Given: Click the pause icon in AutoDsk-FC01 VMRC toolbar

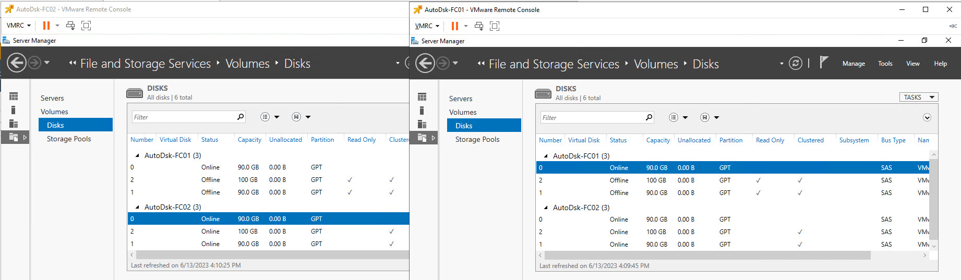Looking at the screenshot, I should tap(454, 26).
